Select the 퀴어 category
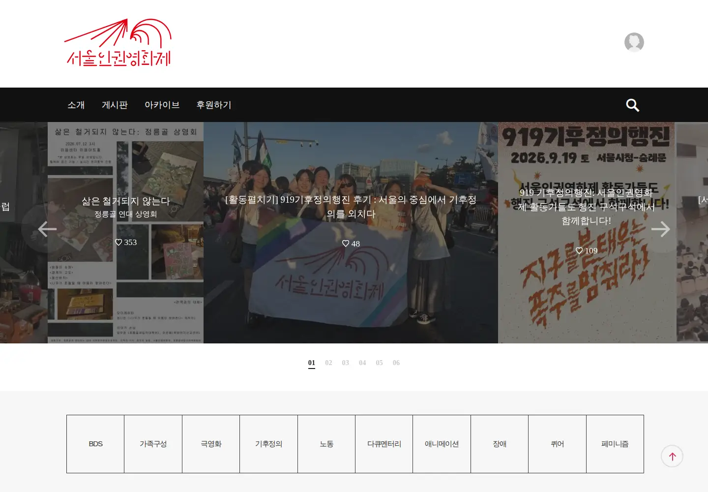708x492 pixels. click(x=558, y=444)
